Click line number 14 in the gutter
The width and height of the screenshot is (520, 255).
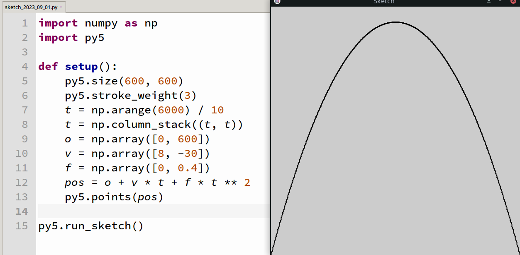(x=22, y=211)
